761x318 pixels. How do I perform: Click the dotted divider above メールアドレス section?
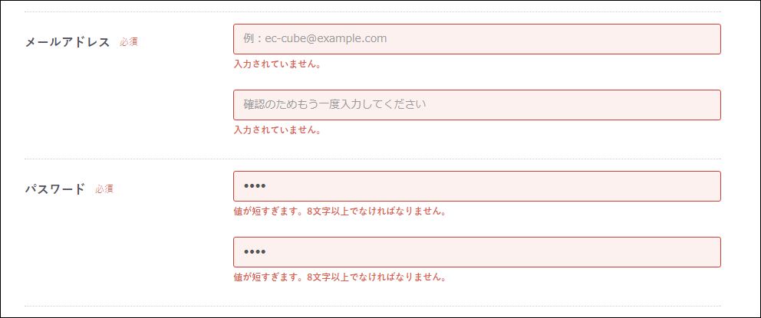[373, 11]
